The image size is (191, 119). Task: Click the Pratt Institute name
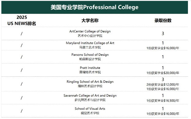(90, 68)
